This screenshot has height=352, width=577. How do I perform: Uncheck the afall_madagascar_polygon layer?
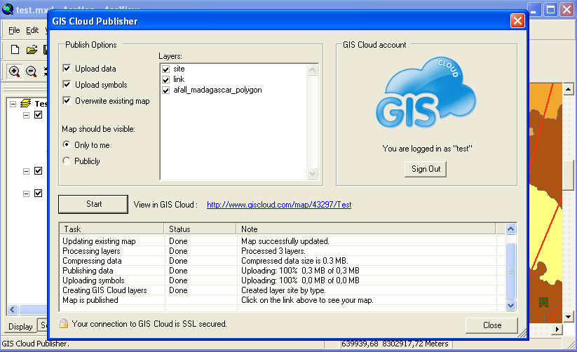coord(165,90)
